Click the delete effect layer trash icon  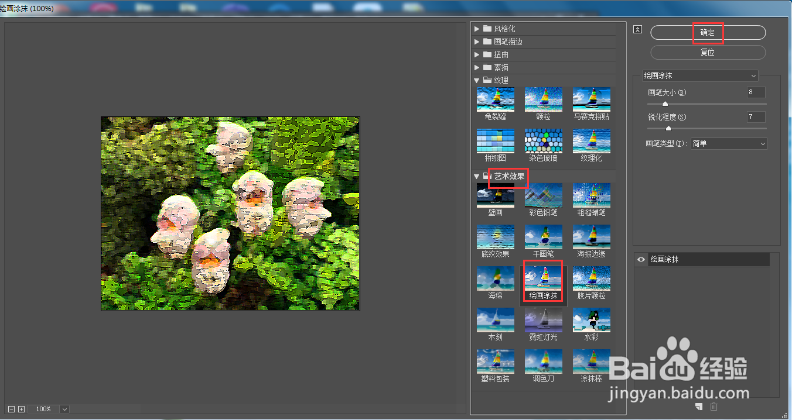pos(714,407)
